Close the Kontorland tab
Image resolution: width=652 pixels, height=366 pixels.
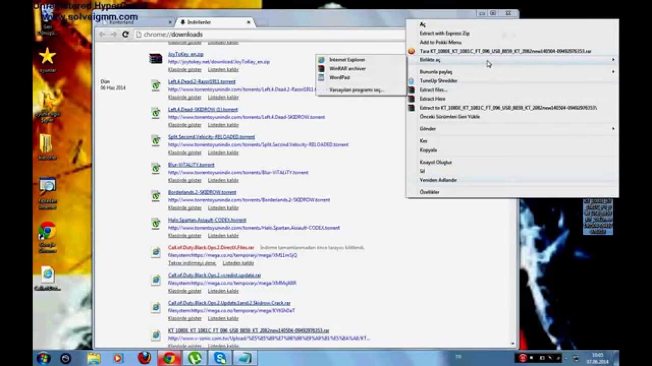point(170,22)
